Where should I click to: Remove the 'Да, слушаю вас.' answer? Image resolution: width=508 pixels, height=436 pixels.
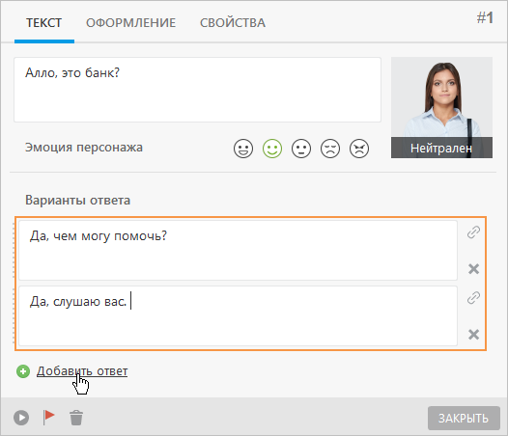[473, 335]
